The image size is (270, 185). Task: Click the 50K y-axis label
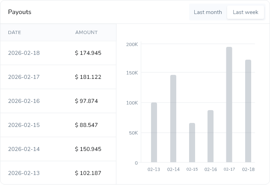pos(133,133)
